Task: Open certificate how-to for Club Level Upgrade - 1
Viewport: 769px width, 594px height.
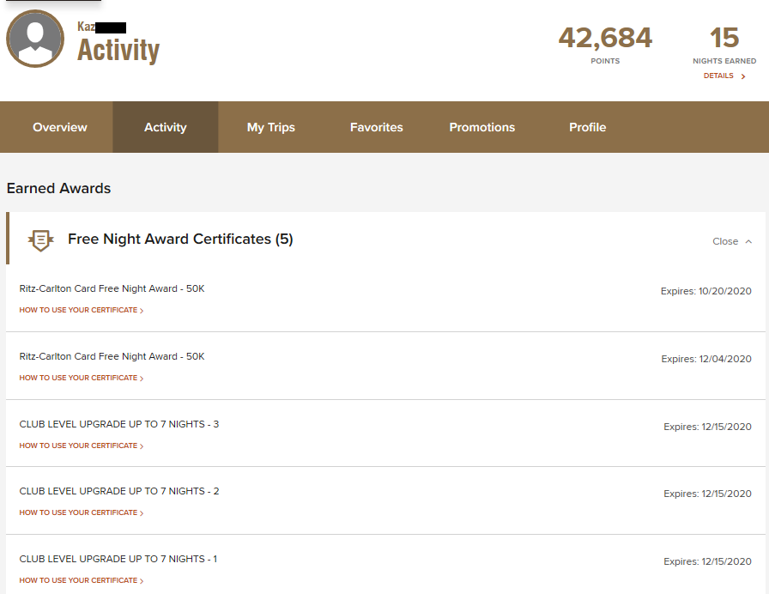Action: [x=82, y=580]
